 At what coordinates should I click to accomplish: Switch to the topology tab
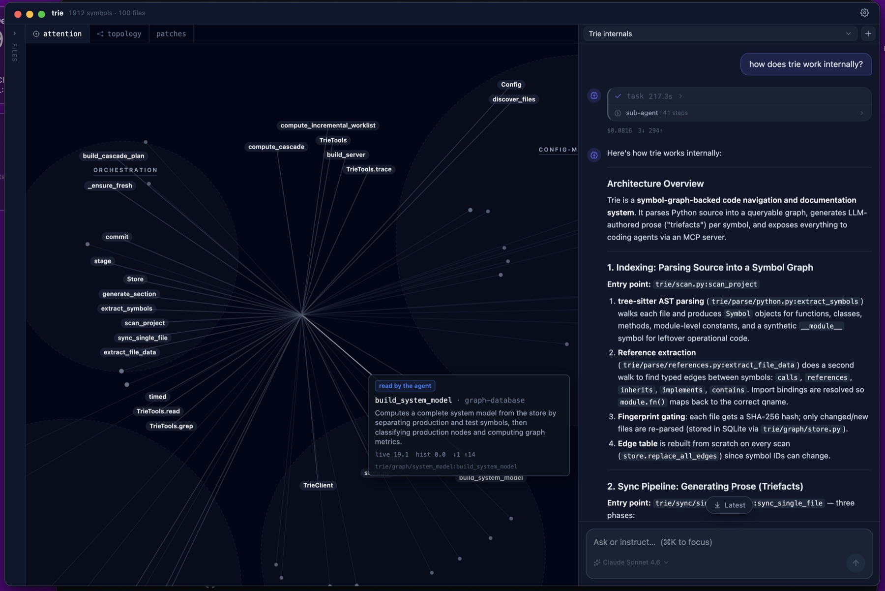coord(119,33)
